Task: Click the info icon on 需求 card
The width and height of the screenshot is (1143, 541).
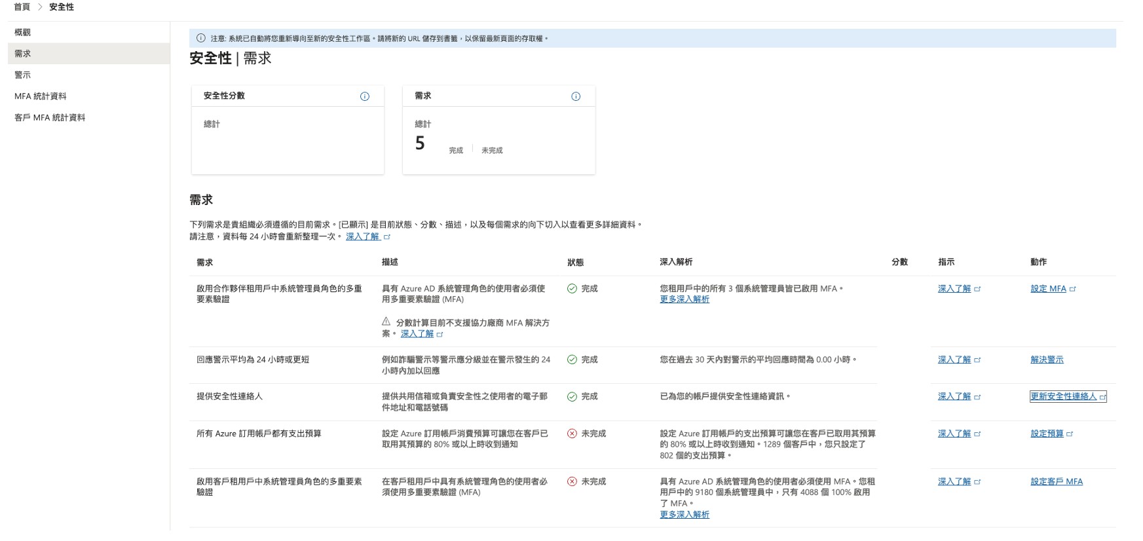Action: (575, 96)
